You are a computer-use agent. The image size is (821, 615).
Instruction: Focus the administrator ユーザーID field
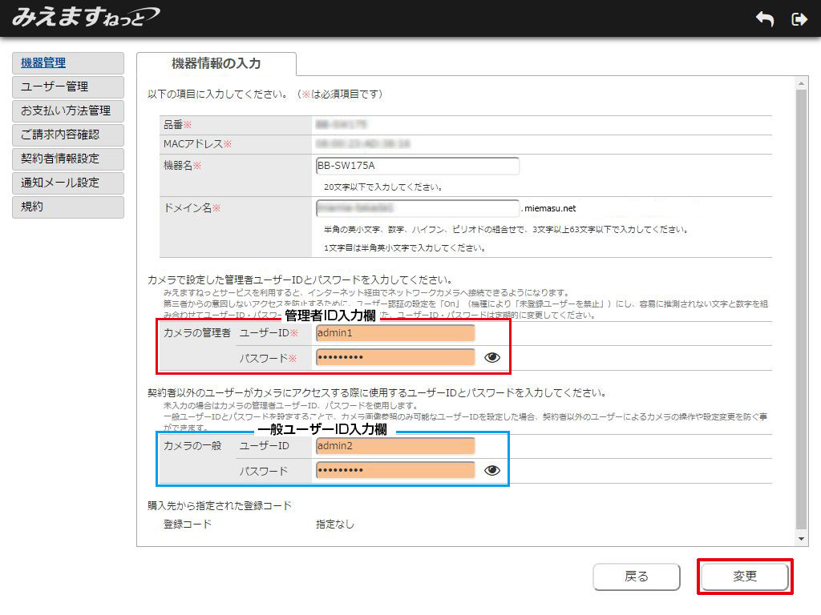395,333
